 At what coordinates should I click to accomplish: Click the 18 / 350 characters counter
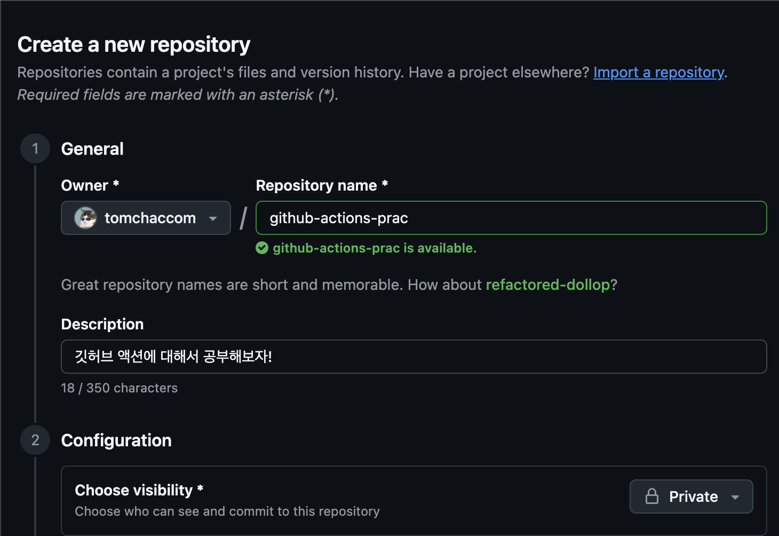(120, 388)
